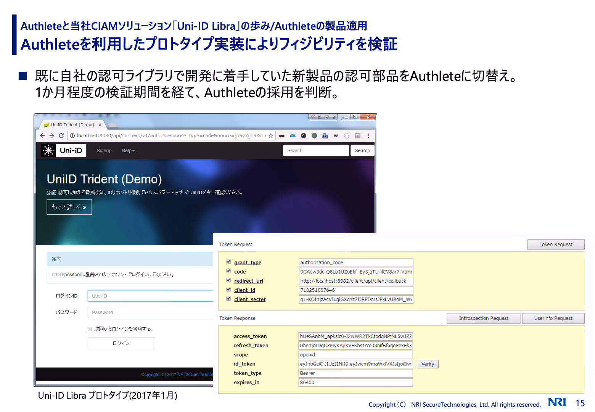
Task: Click the grey TC extension icon
Action: tap(357, 136)
